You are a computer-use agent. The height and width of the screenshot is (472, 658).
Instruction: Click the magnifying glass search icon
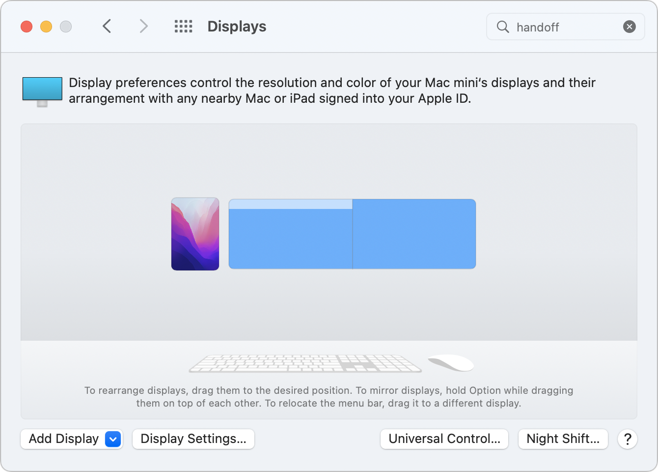[503, 27]
